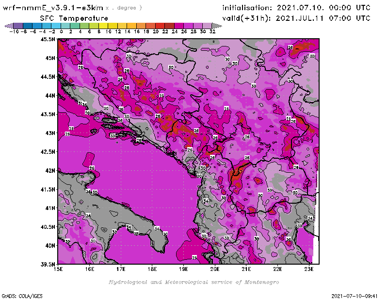Click legend swatch between 16 and 18
The height and width of the screenshot is (299, 388).
tap(141, 26)
